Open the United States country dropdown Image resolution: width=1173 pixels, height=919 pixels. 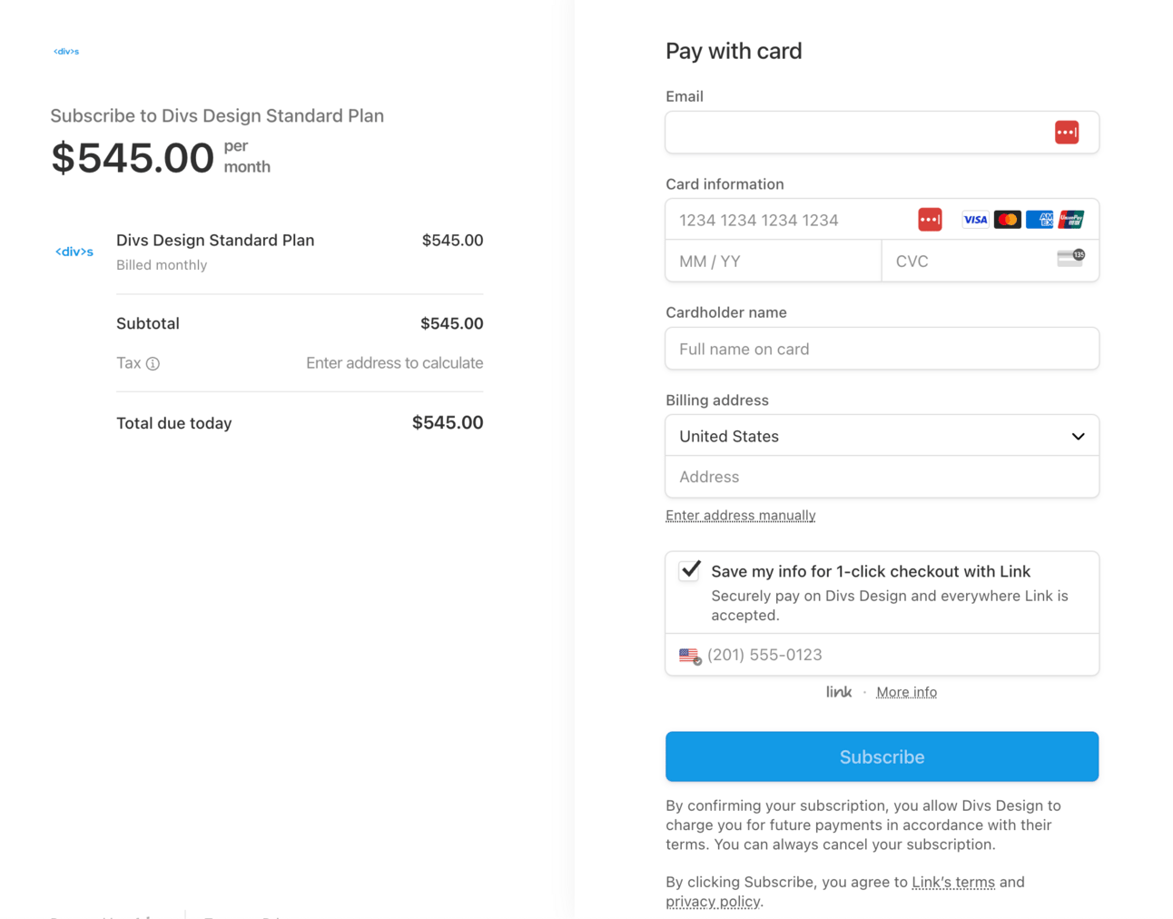click(x=881, y=436)
